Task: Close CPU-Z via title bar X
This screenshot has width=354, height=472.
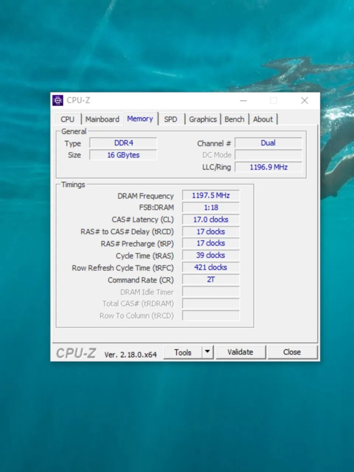Action: pos(305,100)
